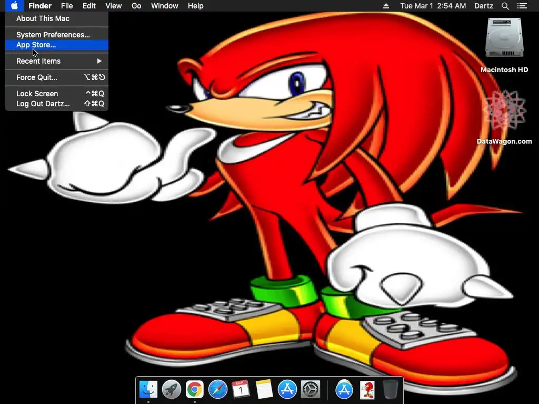Launch Safari compass icon in Dock
This screenshot has height=404, width=539.
217,389
